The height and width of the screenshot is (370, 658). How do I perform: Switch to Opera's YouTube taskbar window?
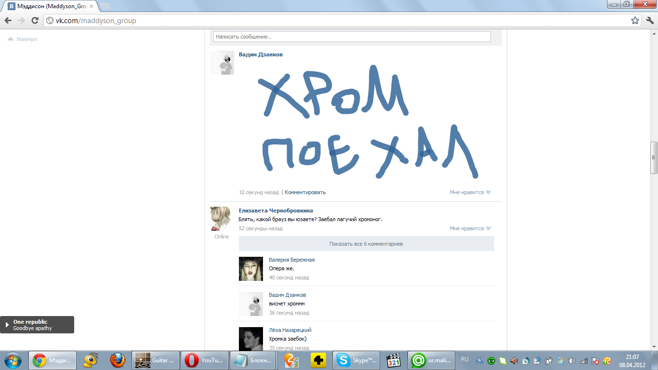click(205, 360)
